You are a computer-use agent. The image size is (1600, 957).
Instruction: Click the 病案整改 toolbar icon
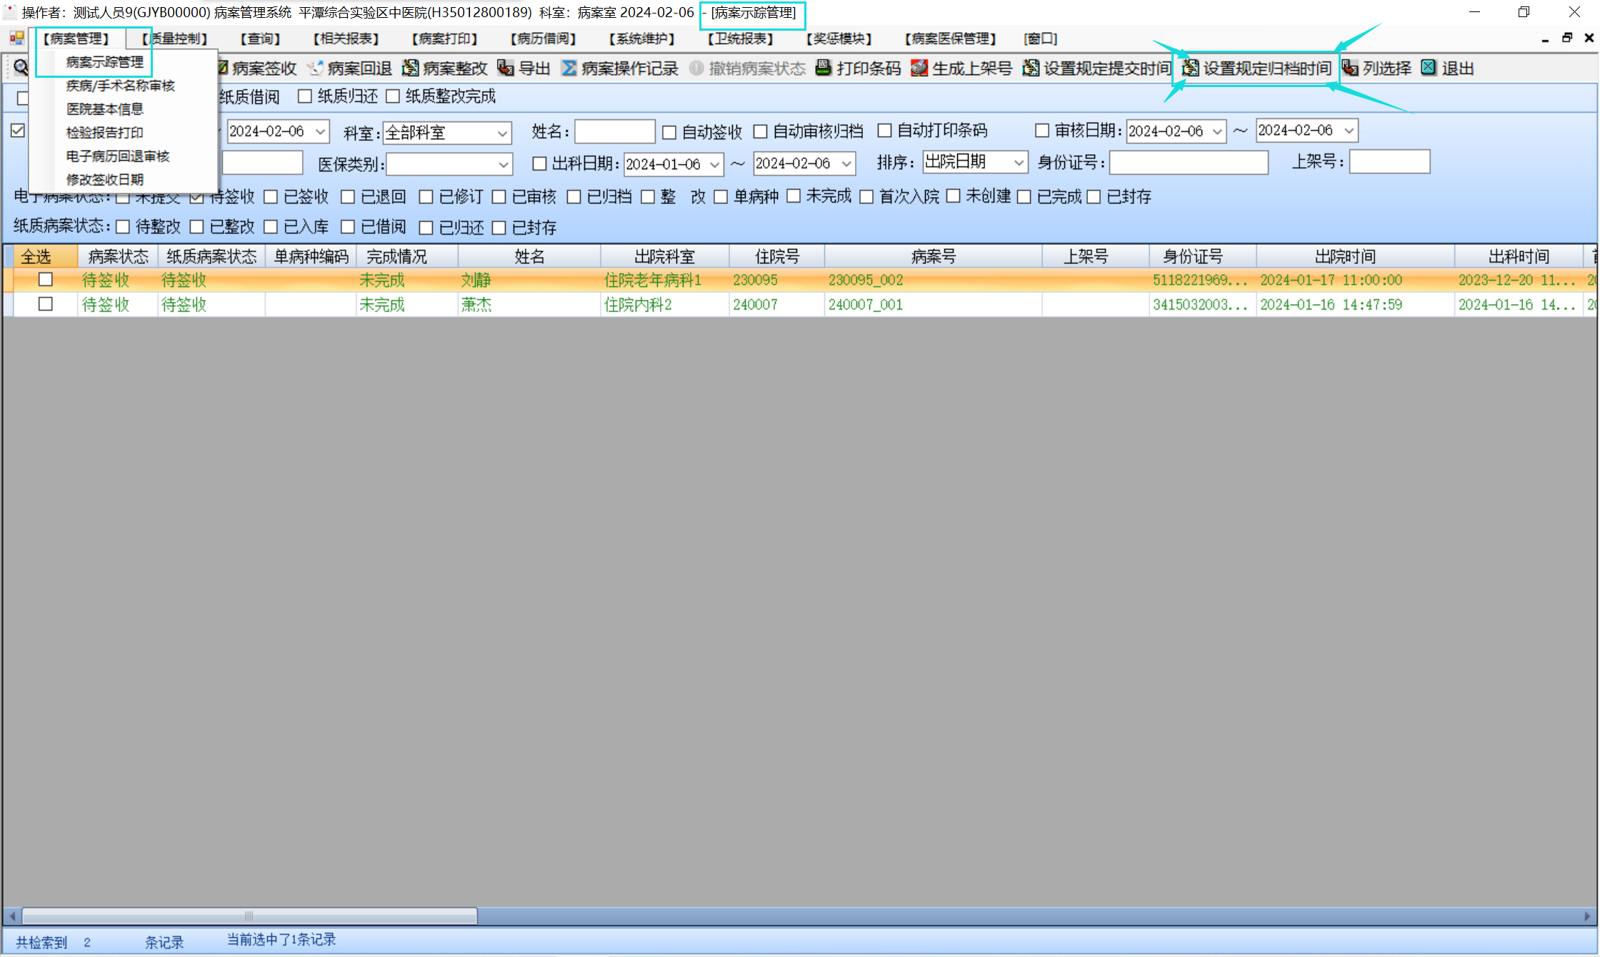click(x=411, y=68)
